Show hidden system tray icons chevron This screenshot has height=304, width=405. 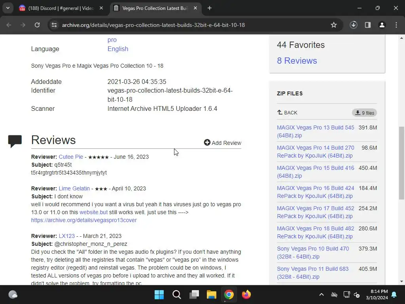click(322, 294)
